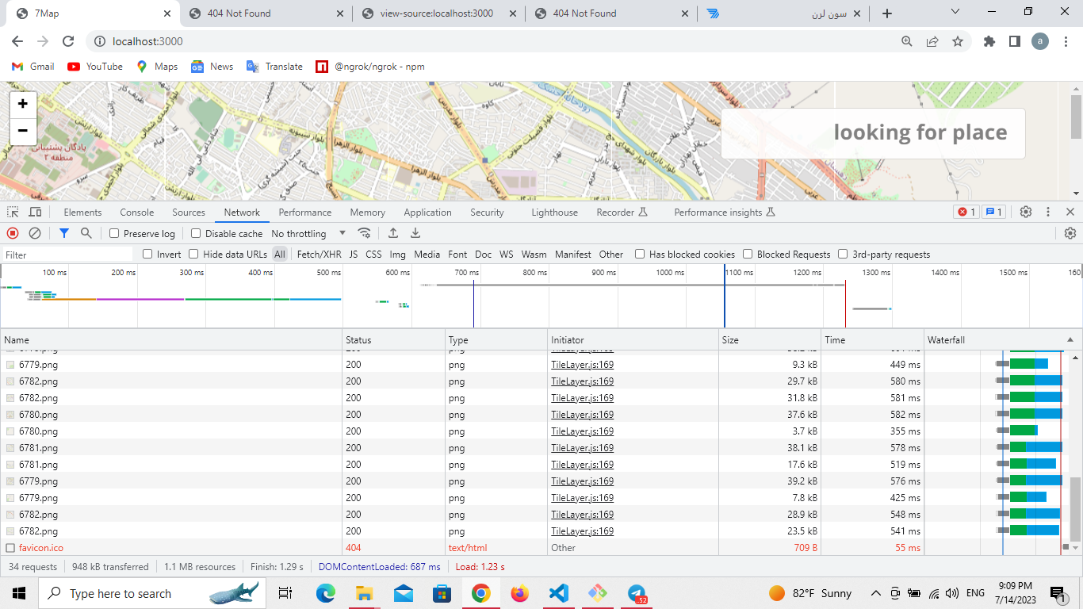Open the Chrome tab search chevron
Screen dimensions: 1083x609
click(x=955, y=12)
